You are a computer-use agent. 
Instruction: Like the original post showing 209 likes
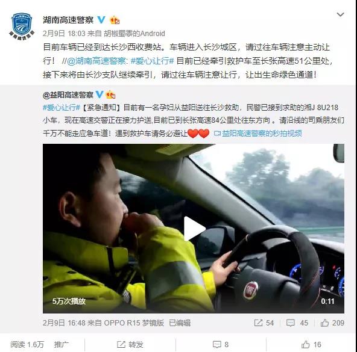tap(332, 323)
